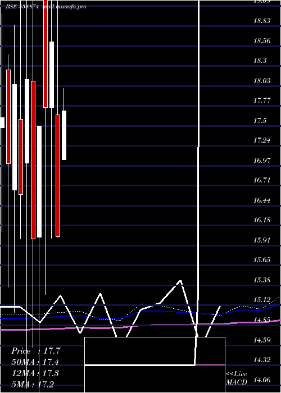Click the 18.3 price axis label

click(260, 61)
